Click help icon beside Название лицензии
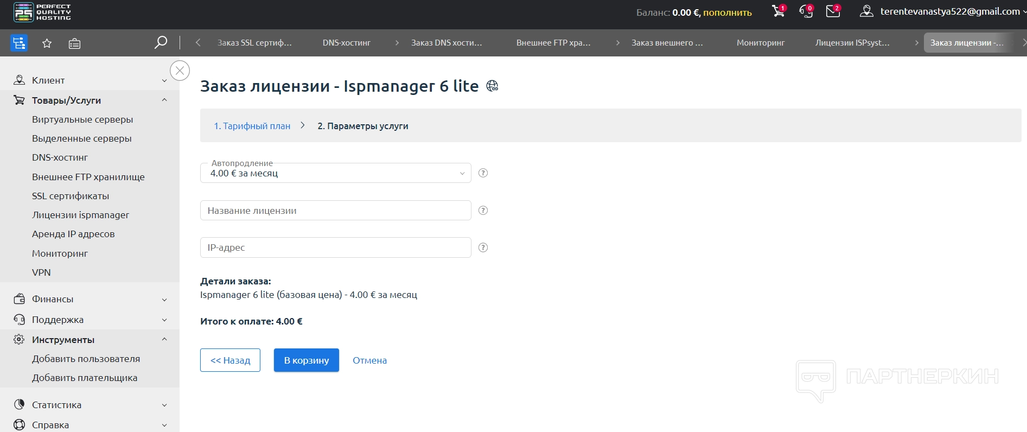The image size is (1027, 432). point(483,211)
